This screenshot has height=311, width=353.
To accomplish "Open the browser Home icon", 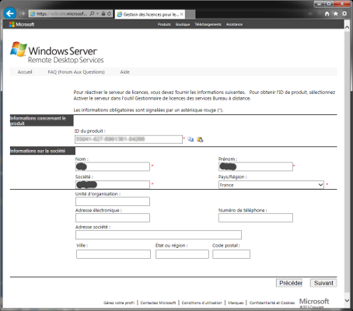I will click(327, 14).
